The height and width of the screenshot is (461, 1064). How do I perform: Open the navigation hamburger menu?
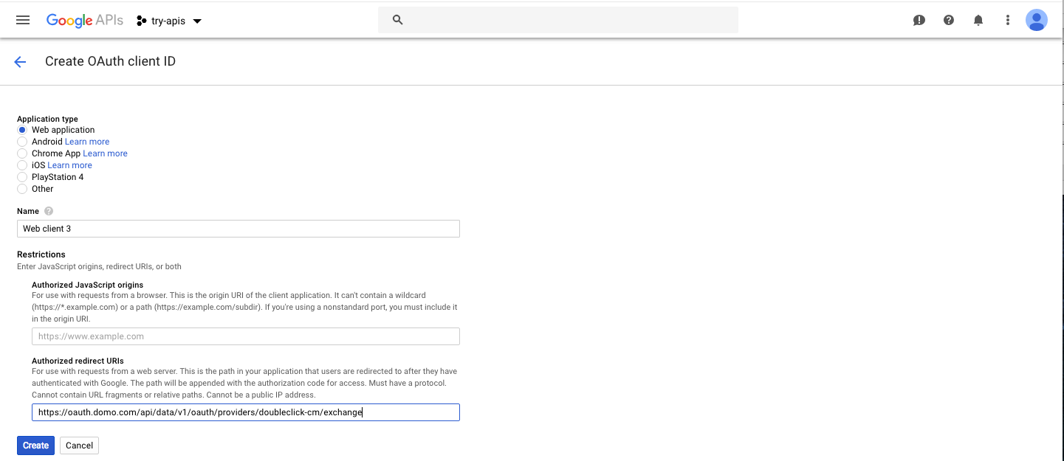click(x=22, y=20)
